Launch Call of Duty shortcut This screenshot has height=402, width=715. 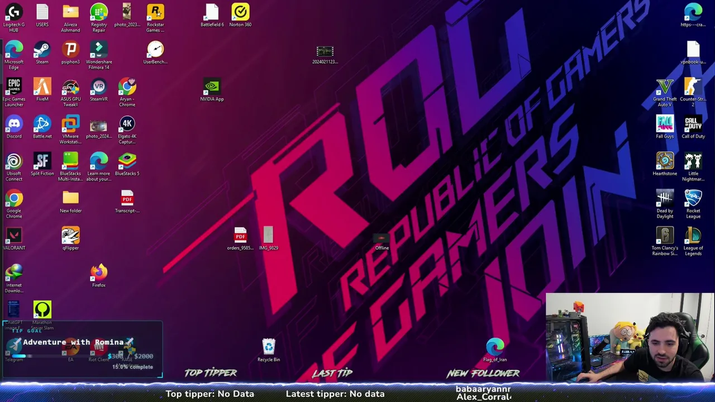693,127
